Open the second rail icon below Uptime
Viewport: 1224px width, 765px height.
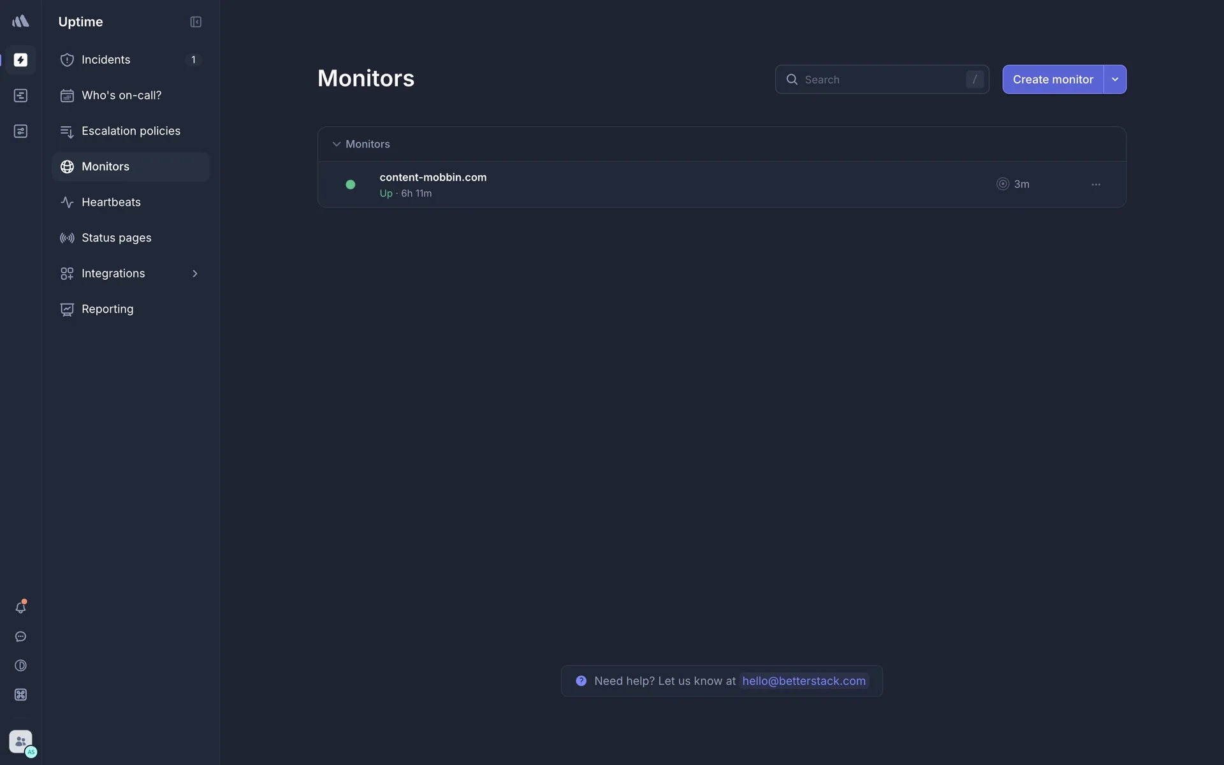[20, 96]
